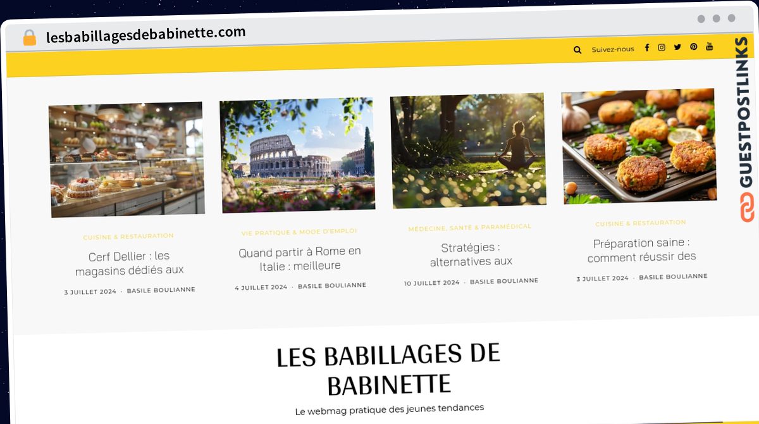The width and height of the screenshot is (759, 424).
Task: Open the Instagram profile icon
Action: coord(662,47)
